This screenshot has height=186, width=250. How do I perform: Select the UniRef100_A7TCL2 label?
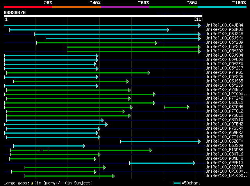[224, 111]
